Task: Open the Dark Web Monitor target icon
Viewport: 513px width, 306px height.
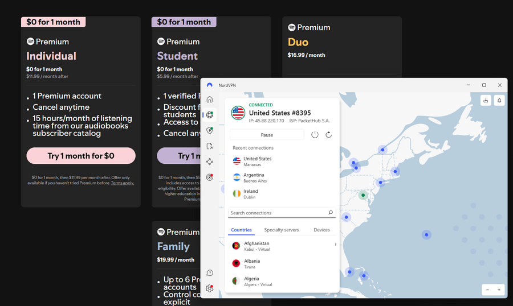Action: coord(210,177)
